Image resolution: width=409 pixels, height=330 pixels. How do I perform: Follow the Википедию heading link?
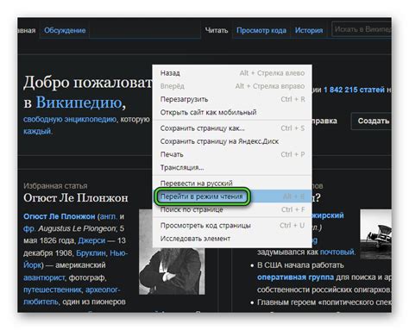(x=79, y=103)
